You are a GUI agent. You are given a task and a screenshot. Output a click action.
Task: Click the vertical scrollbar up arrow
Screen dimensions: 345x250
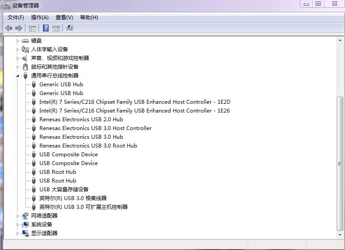coord(340,40)
